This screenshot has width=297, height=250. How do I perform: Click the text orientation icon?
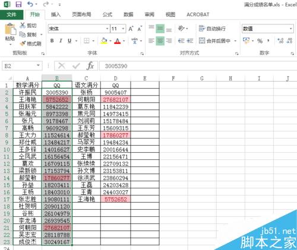click(181, 28)
